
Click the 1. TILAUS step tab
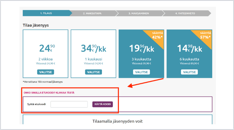pyautogui.click(x=46, y=13)
